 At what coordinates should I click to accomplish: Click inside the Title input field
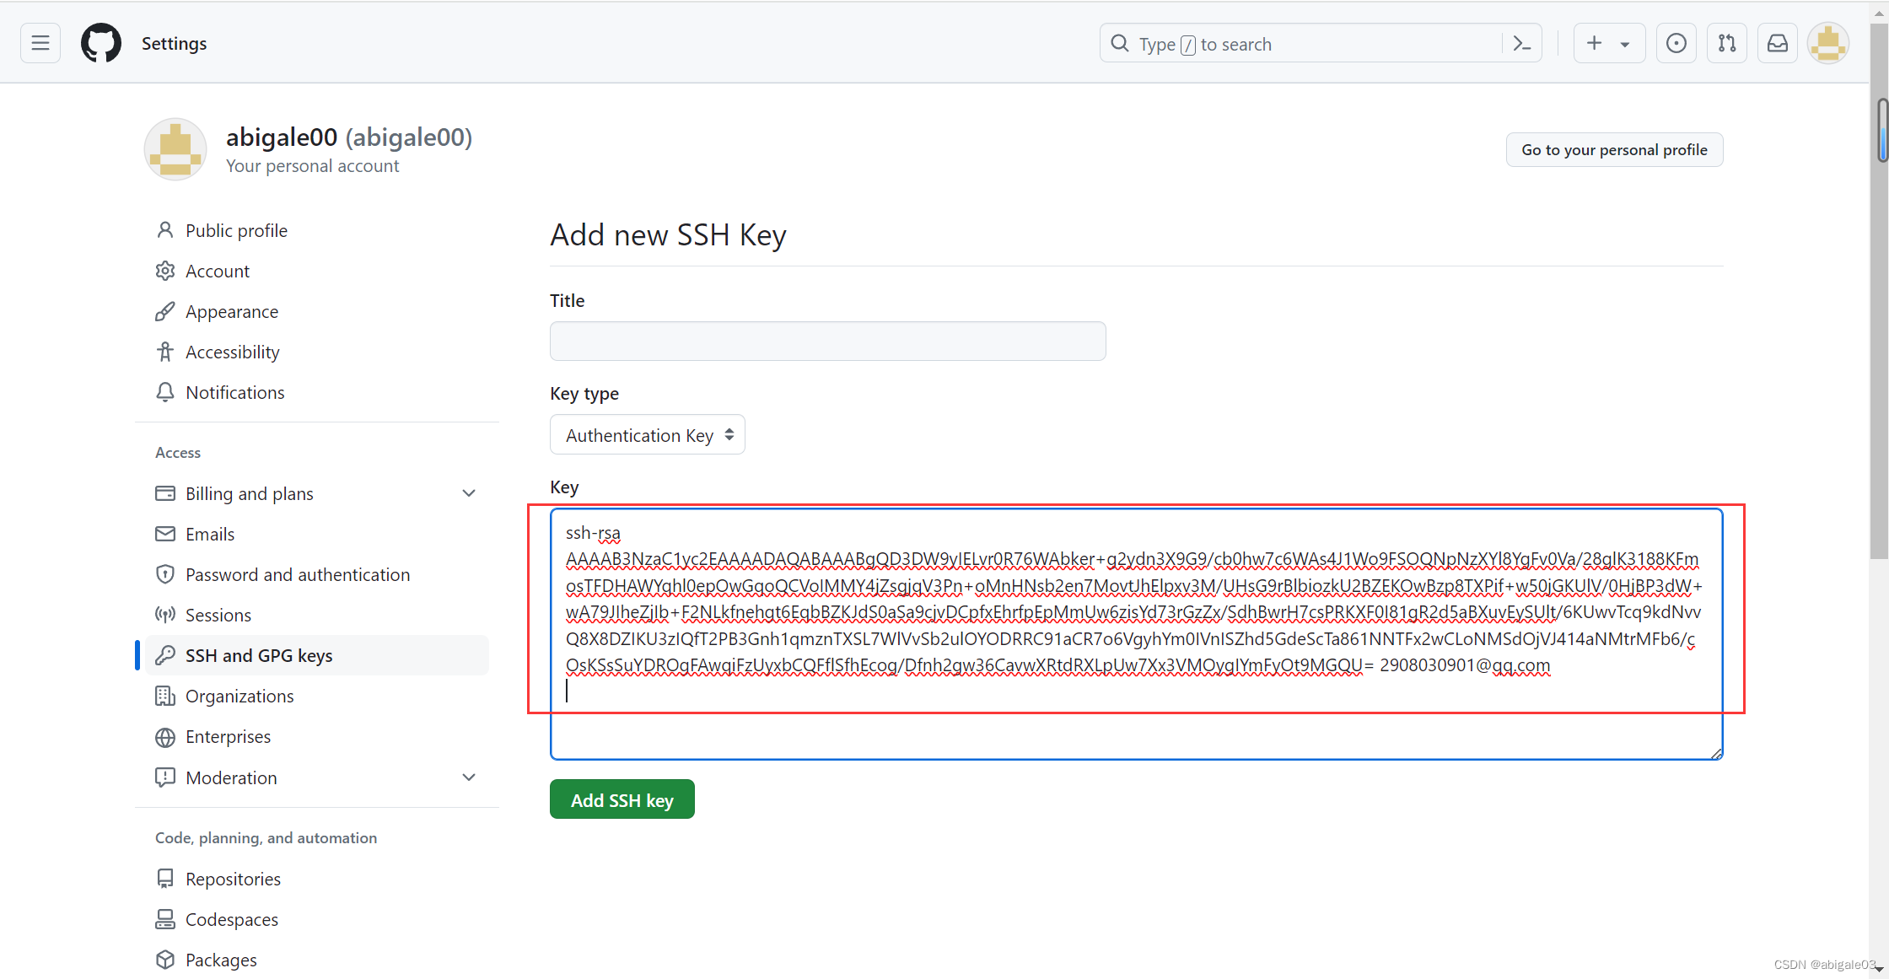point(827,341)
